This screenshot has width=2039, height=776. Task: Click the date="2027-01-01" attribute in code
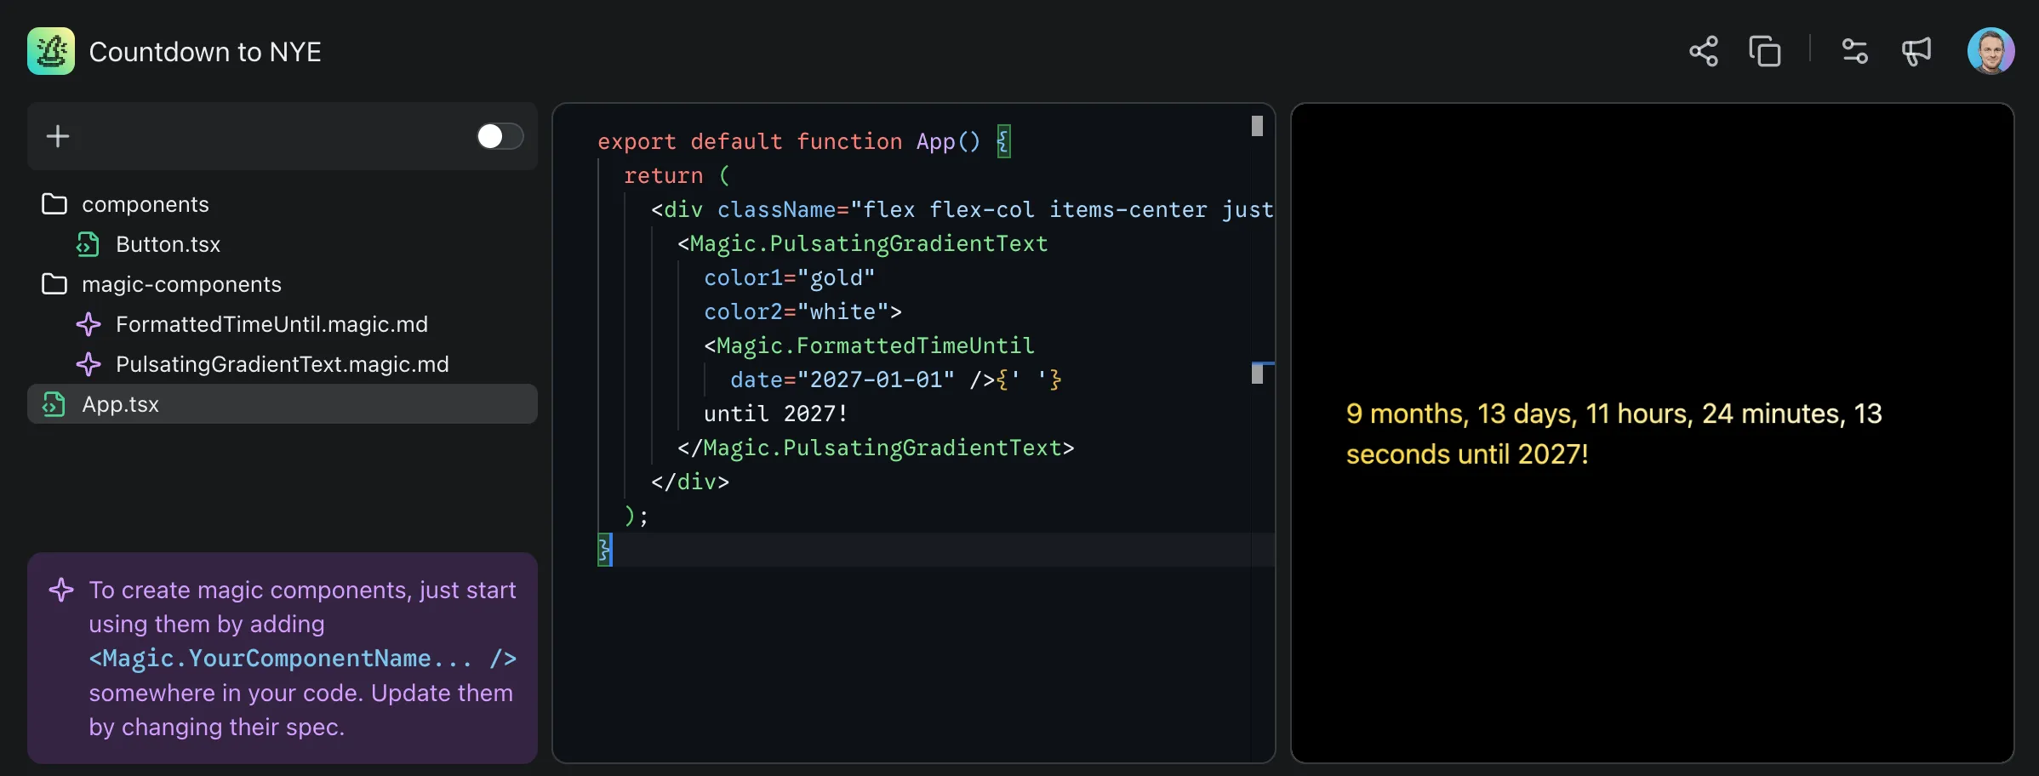(x=842, y=379)
